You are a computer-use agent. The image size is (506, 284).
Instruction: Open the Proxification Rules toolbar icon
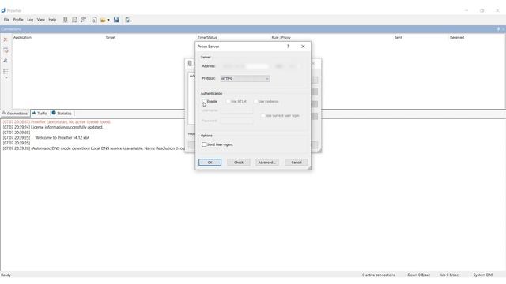point(74,20)
